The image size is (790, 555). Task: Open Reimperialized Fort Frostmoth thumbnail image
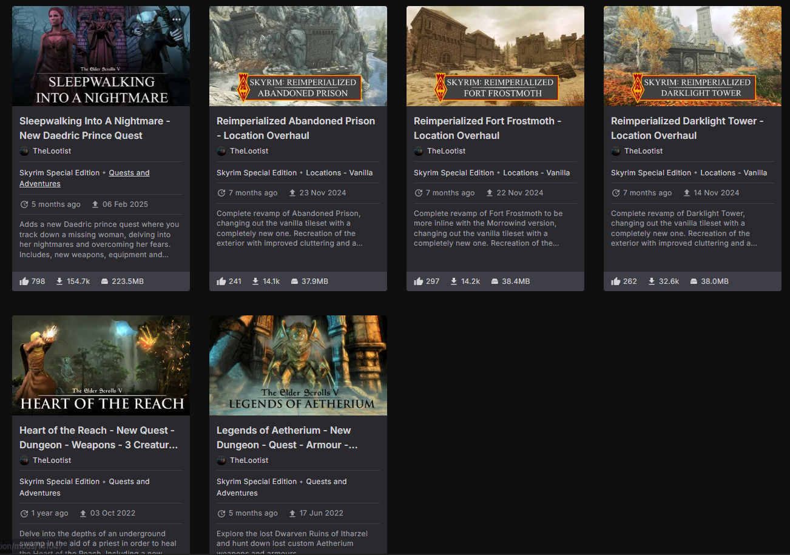[x=495, y=56]
